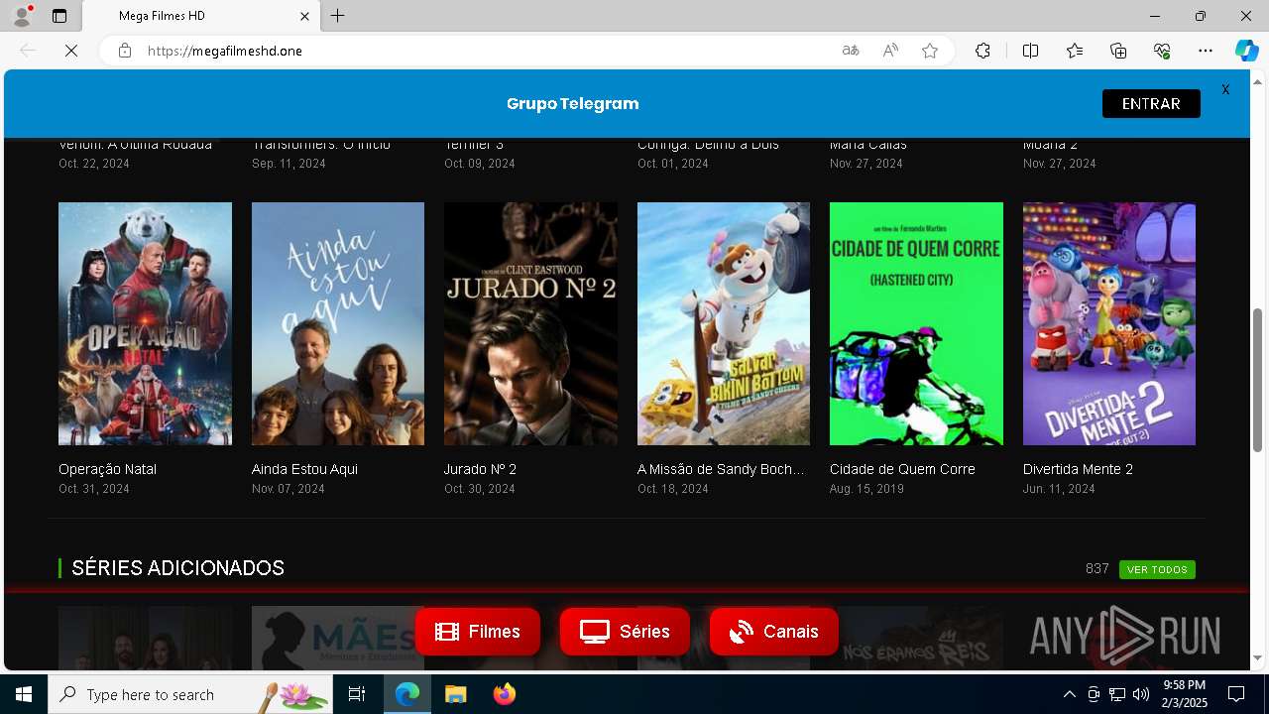The height and width of the screenshot is (714, 1269).
Task: Click the address bar URL
Action: coord(225,51)
